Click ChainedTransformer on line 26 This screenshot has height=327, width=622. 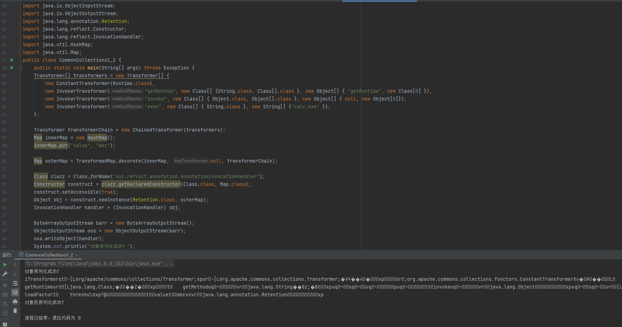(x=158, y=130)
